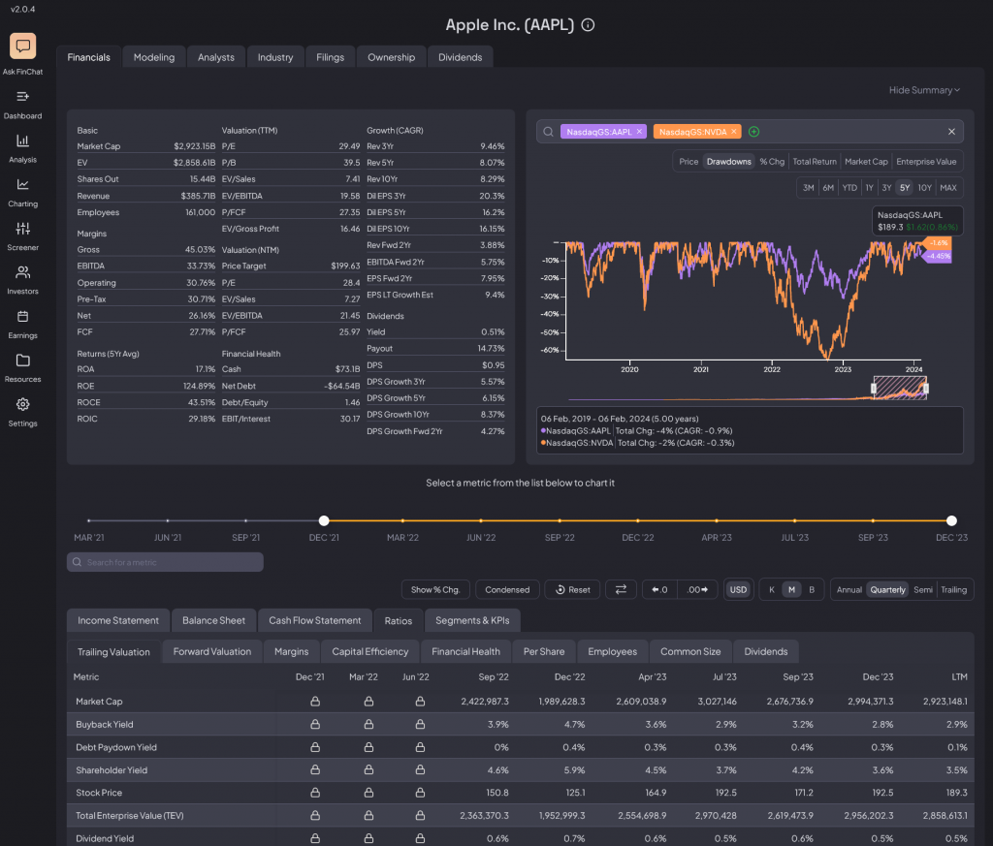
Task: Open the Ask FinChat chat icon
Action: (x=22, y=47)
